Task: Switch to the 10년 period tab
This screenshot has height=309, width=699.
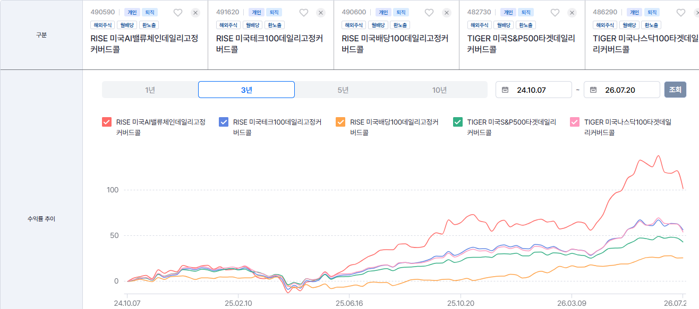Action: point(439,90)
